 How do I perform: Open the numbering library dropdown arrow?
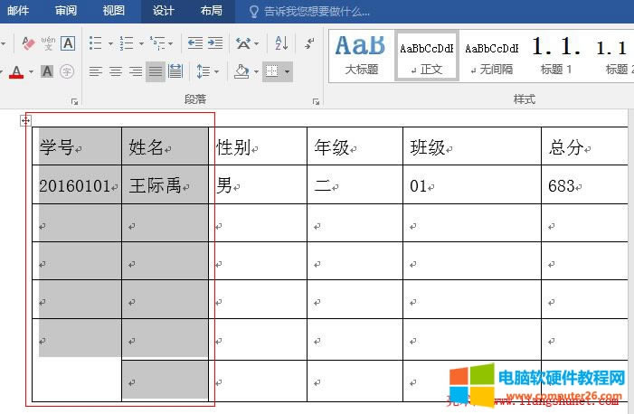(x=141, y=43)
